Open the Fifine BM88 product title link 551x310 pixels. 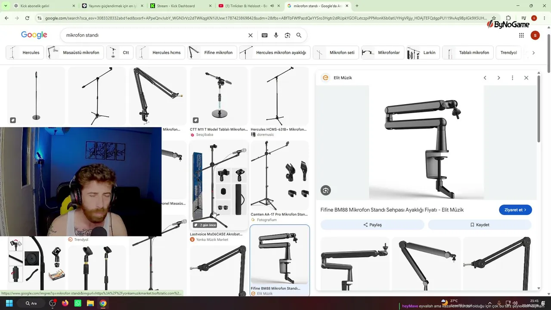(x=392, y=210)
